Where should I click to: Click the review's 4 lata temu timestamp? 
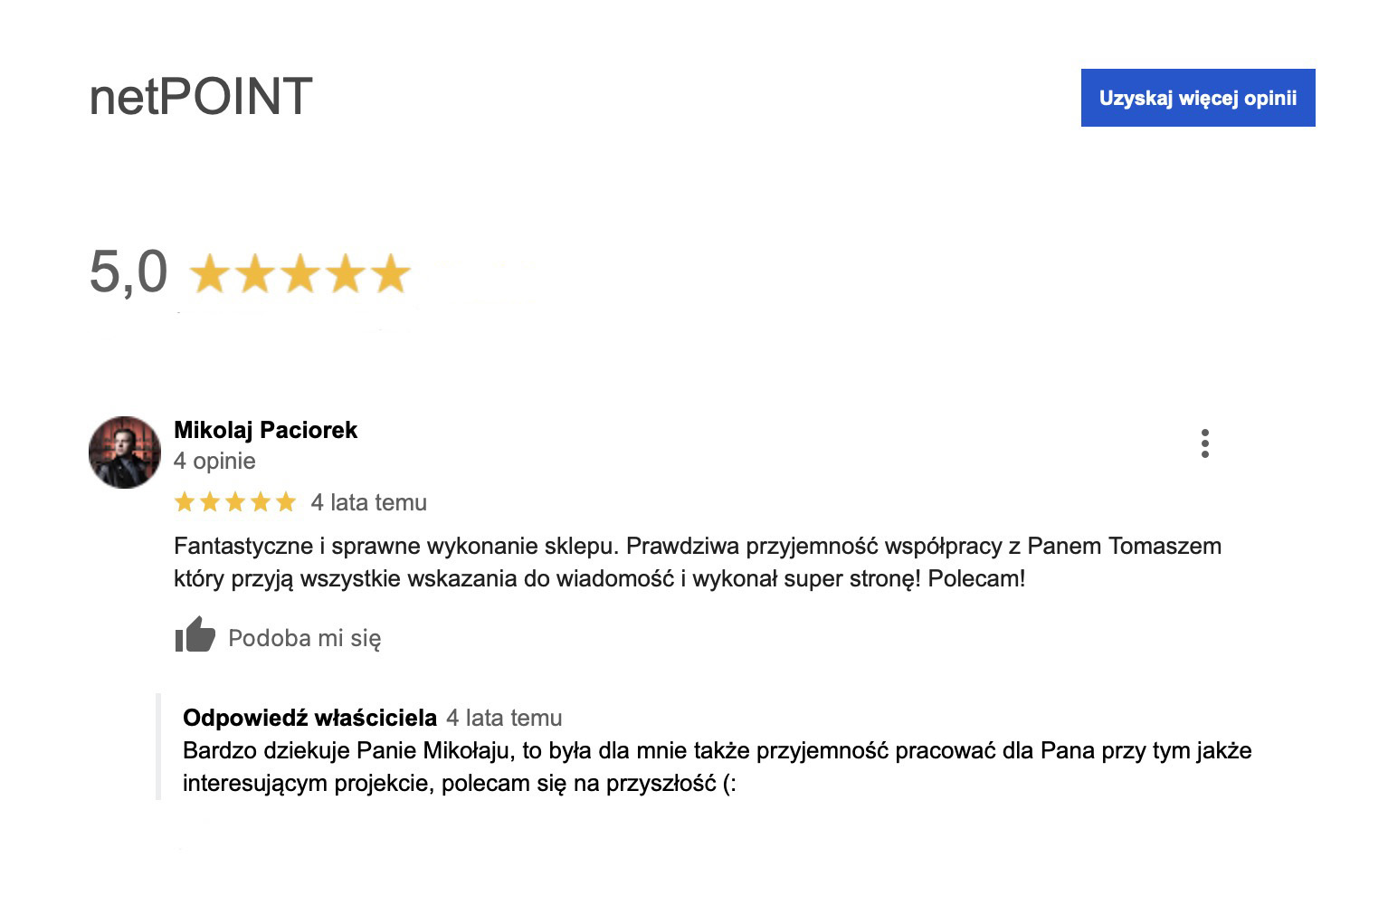click(368, 502)
